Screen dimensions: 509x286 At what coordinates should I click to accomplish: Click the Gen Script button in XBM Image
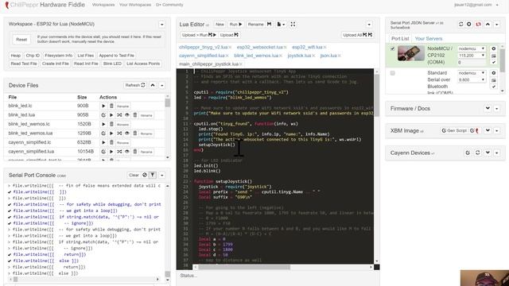pos(454,130)
